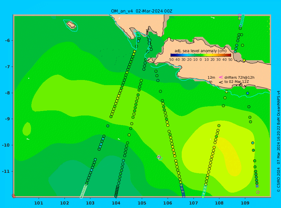Click the '0' tick label on the color bar
Screen dimensions: 281x208
[201, 60]
